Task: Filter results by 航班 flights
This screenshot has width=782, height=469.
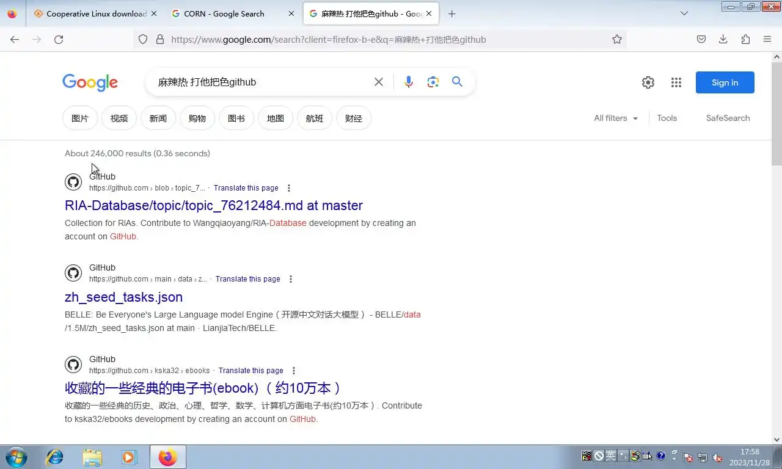Action: click(315, 118)
